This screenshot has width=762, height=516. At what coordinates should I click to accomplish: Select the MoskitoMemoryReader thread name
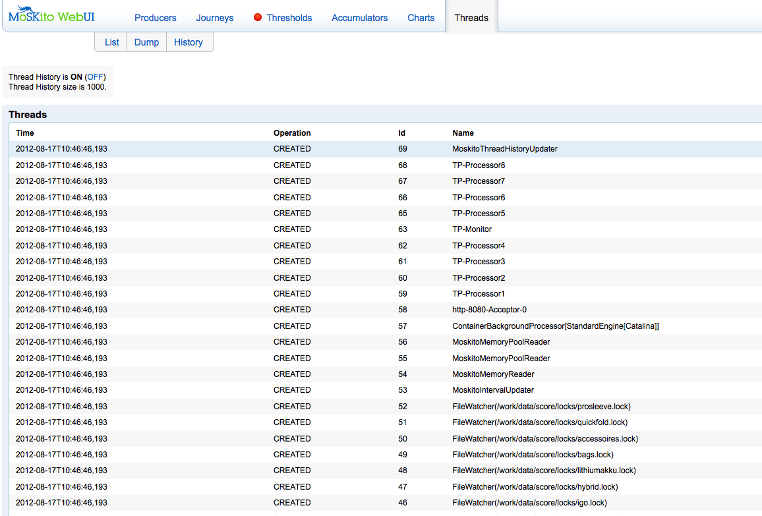[x=493, y=374]
